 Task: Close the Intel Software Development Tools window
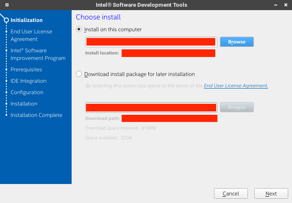(286, 5)
